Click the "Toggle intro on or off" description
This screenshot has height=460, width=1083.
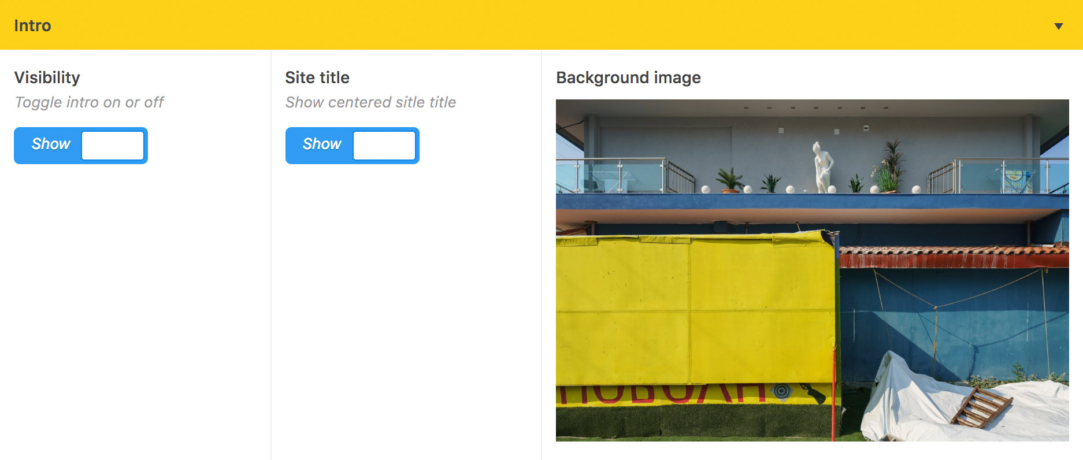click(90, 102)
